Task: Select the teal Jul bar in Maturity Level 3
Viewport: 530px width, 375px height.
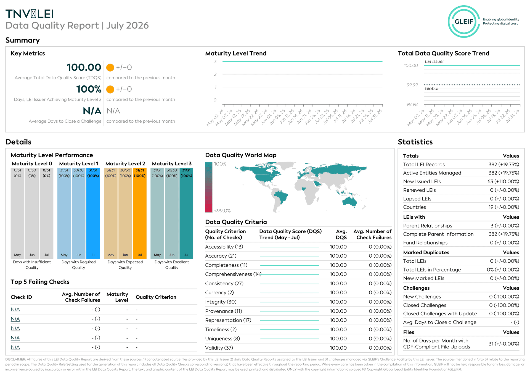Action: (x=186, y=213)
